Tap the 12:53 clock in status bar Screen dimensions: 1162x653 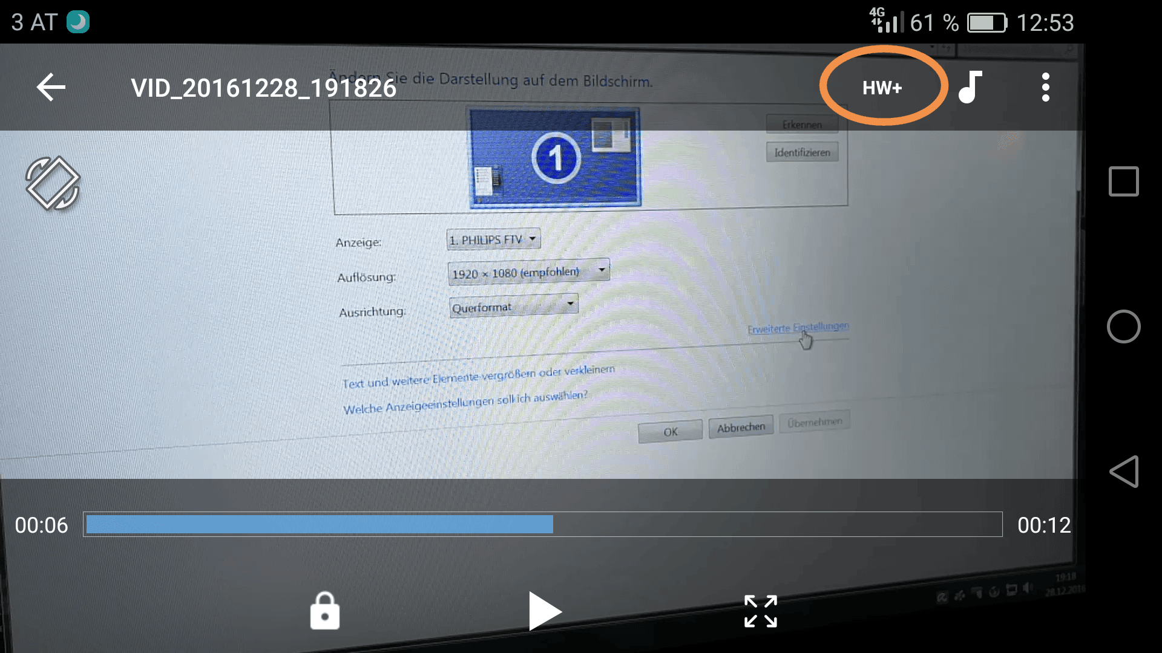1045,23
